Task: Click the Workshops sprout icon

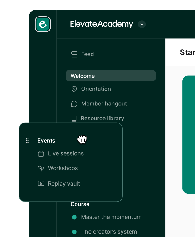Action: pyautogui.click(x=41, y=168)
